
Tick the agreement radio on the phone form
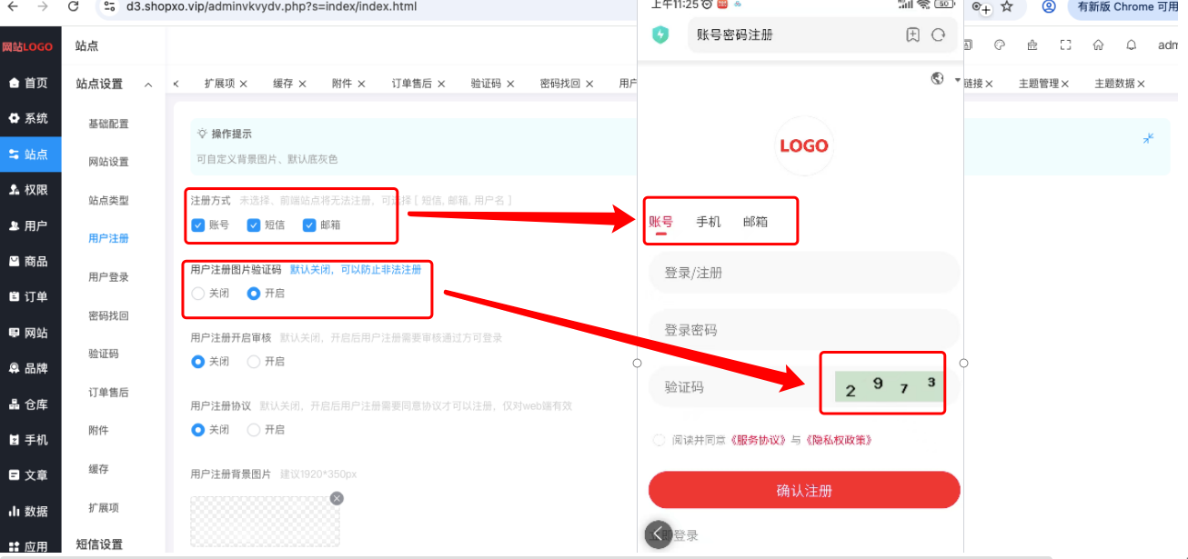pyautogui.click(x=659, y=440)
